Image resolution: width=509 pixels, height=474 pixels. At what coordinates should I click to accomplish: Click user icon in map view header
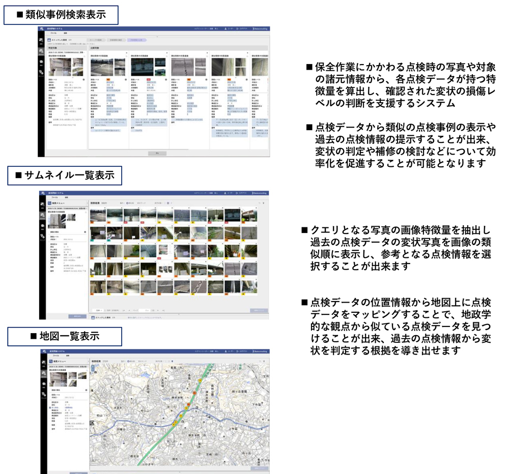pyautogui.click(x=225, y=352)
